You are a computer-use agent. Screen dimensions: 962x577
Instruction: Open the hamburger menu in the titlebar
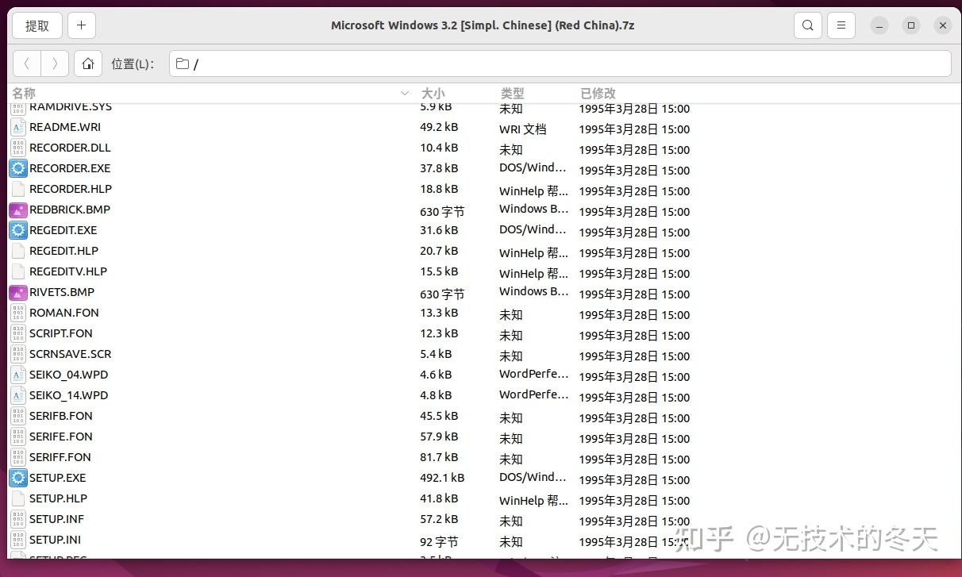(x=841, y=25)
